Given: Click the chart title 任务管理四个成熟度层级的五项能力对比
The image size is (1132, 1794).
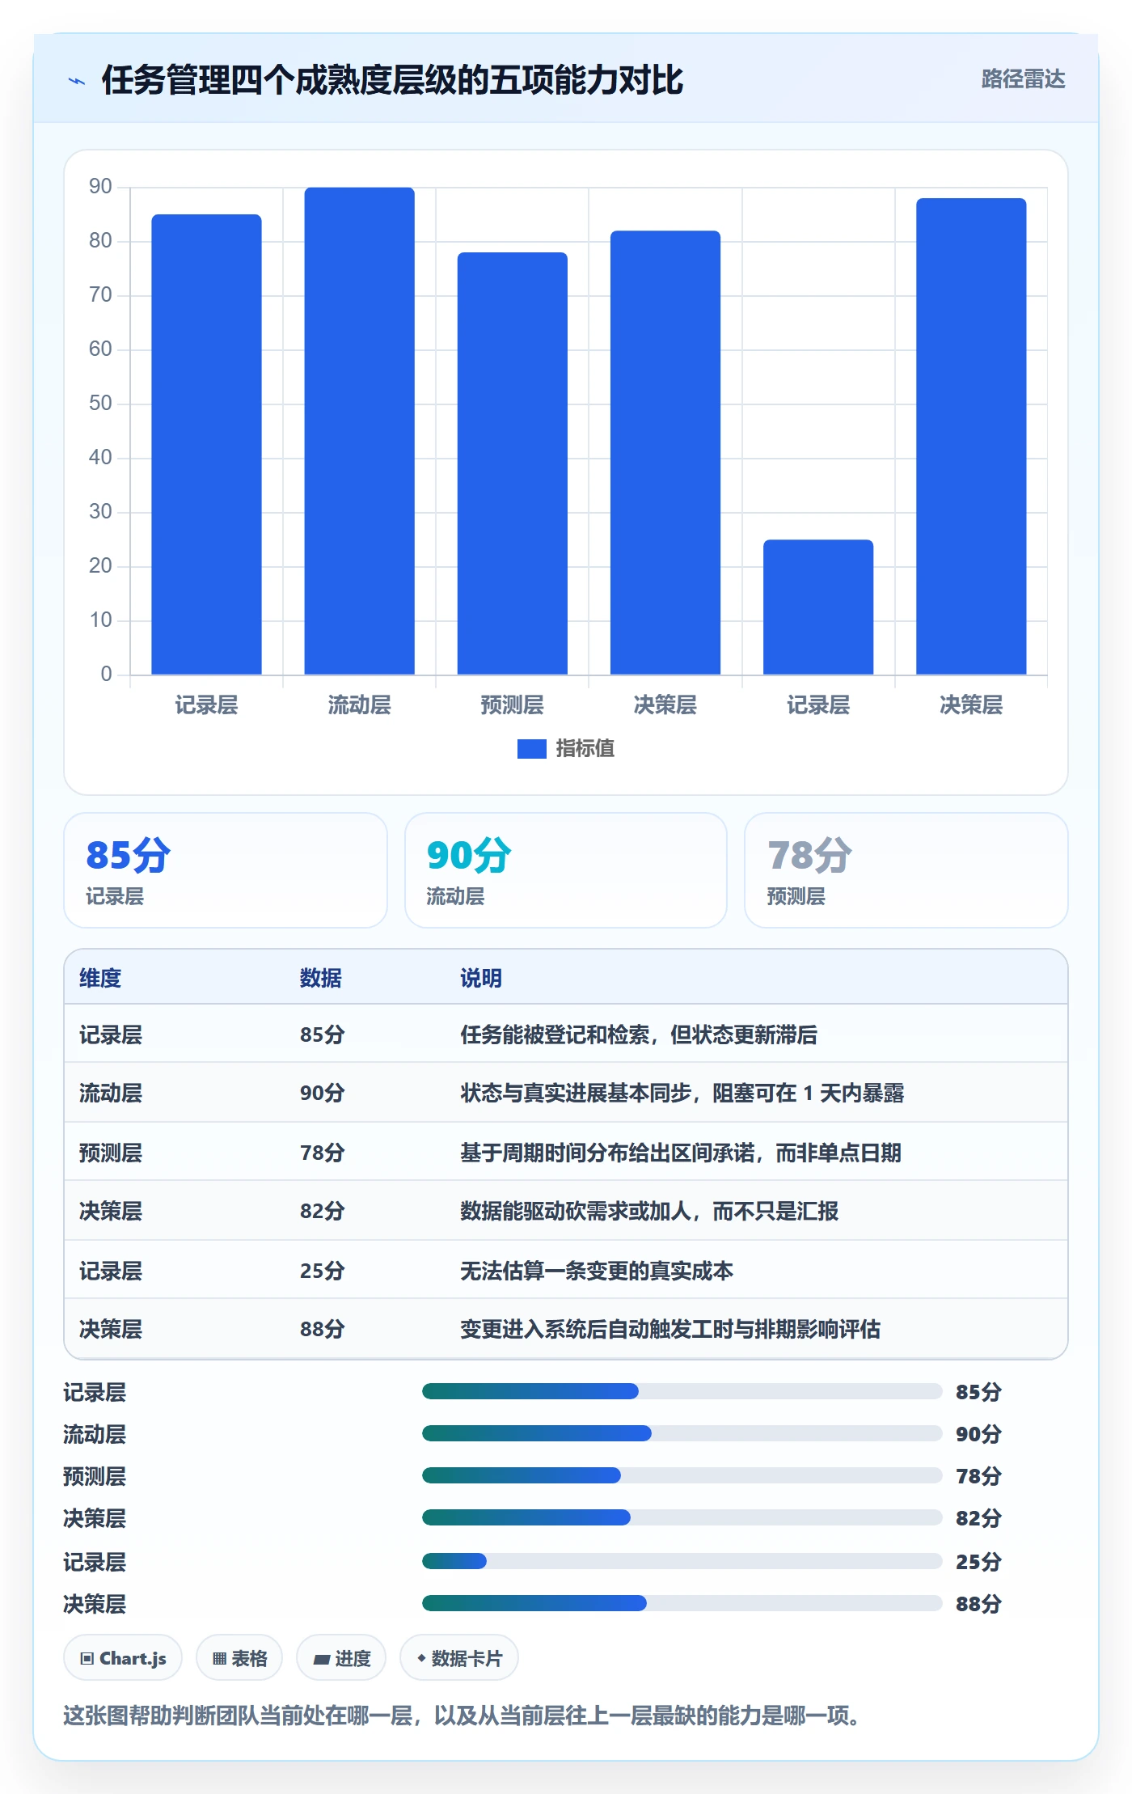Looking at the screenshot, I should tap(392, 80).
